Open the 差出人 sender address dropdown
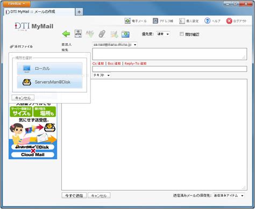The height and width of the screenshot is (209, 255). point(115,45)
